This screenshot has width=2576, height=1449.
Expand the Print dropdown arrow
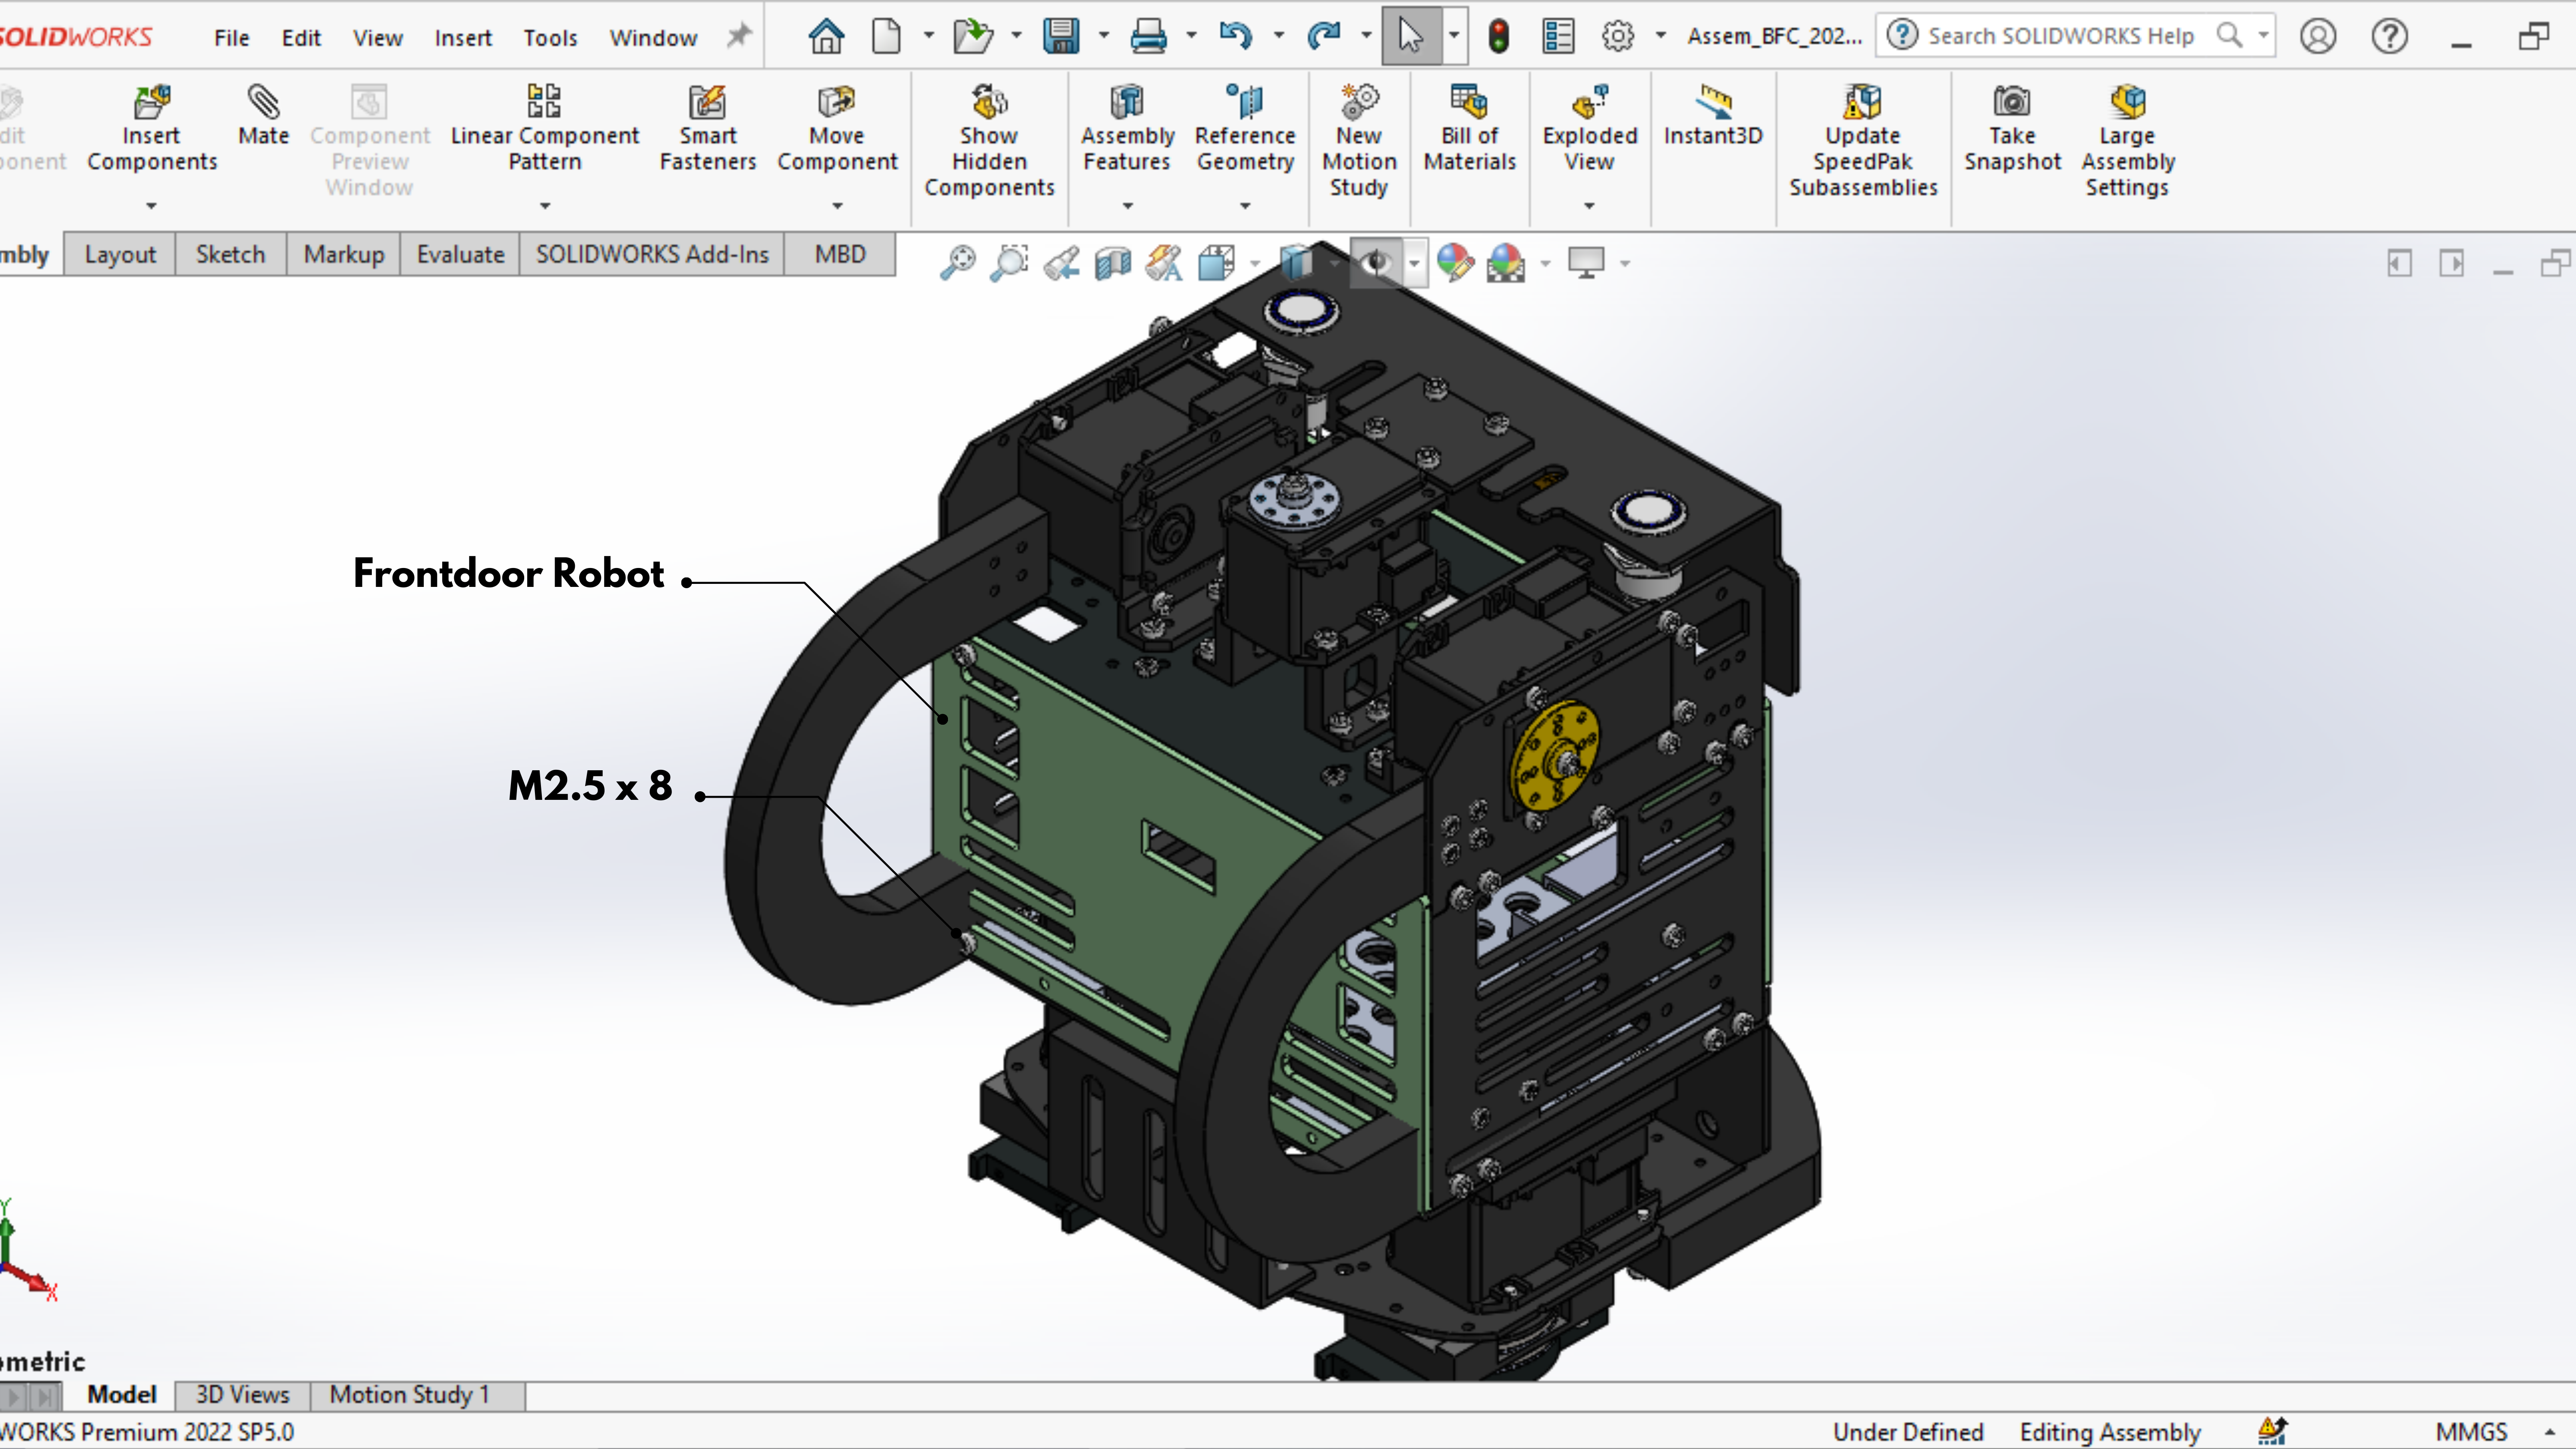pos(1192,36)
